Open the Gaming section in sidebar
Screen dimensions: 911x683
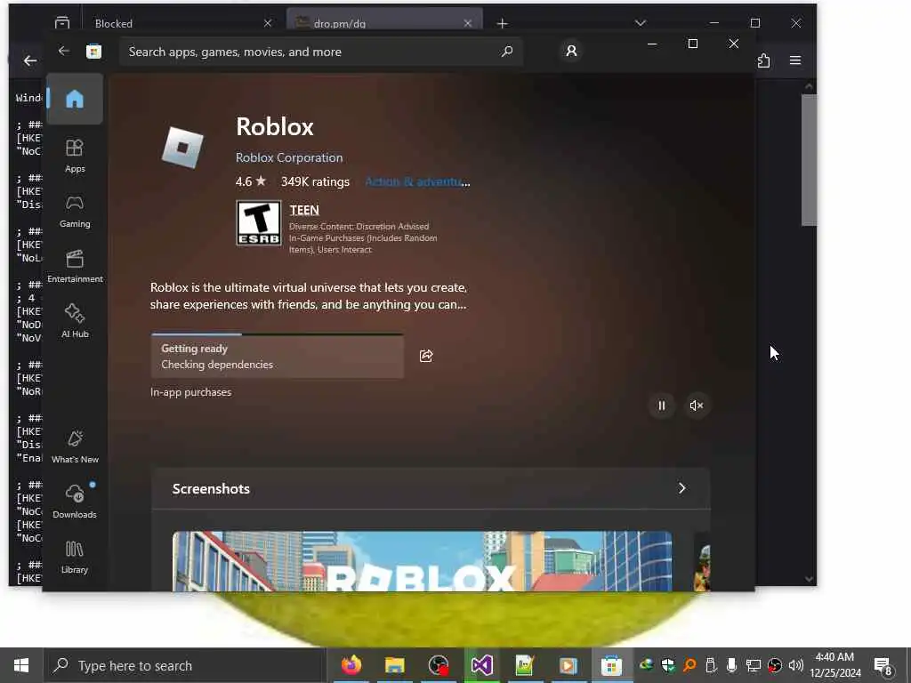[x=75, y=212]
